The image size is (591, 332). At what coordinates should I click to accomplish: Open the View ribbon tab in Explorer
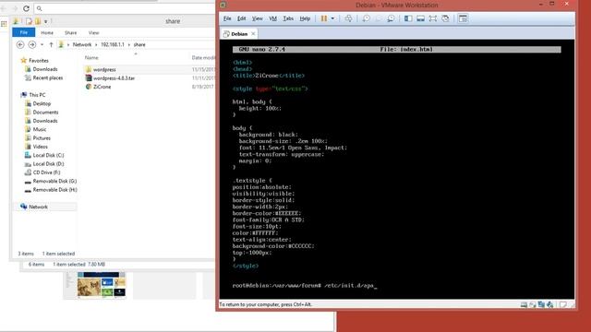[x=93, y=33]
